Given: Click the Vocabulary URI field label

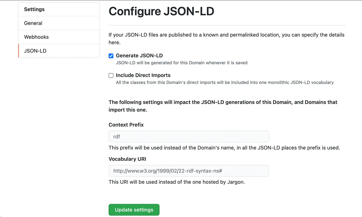Looking at the screenshot, I should [x=127, y=159].
